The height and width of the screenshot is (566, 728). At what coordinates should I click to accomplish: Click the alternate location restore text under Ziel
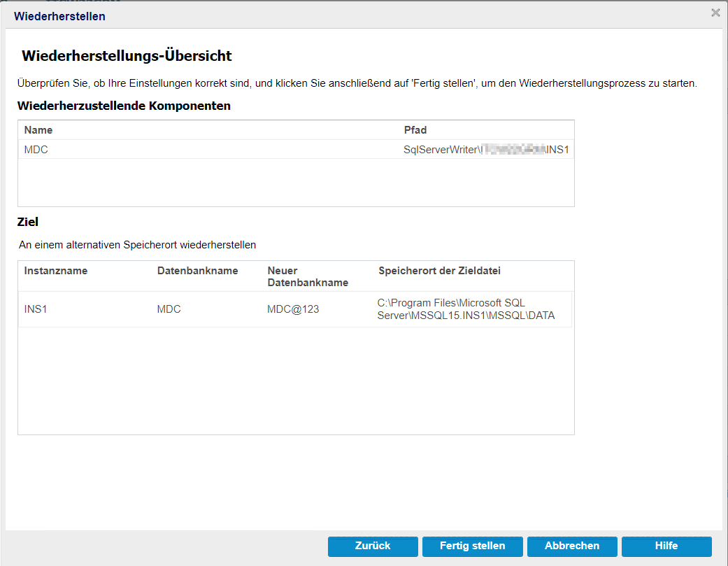138,245
